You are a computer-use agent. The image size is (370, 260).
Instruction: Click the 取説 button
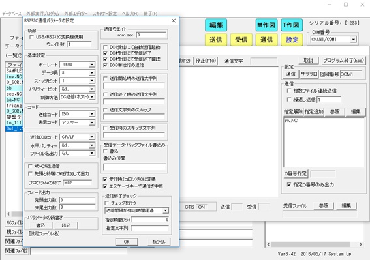(x=309, y=61)
